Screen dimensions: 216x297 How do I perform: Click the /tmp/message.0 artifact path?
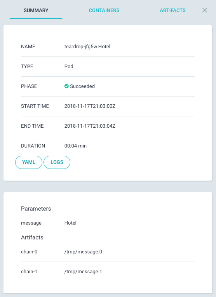83,252
